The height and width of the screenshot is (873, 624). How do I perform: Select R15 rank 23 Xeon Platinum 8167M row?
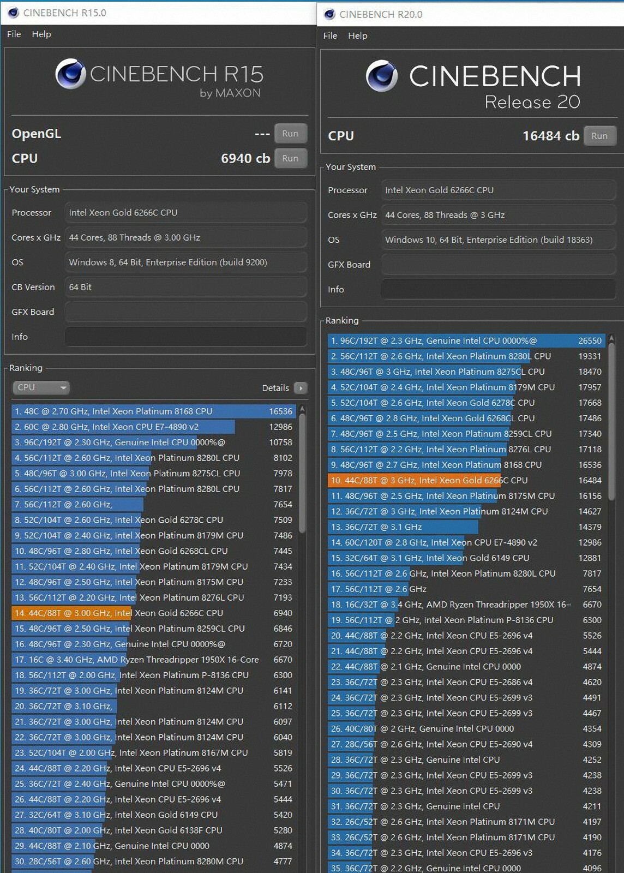[x=154, y=753]
